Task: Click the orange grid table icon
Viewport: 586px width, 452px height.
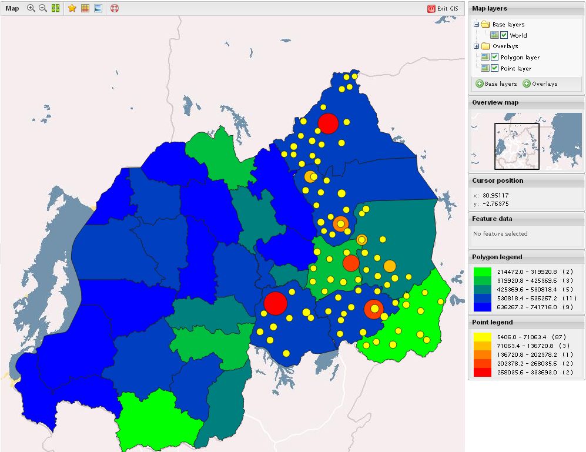Action: [85, 8]
